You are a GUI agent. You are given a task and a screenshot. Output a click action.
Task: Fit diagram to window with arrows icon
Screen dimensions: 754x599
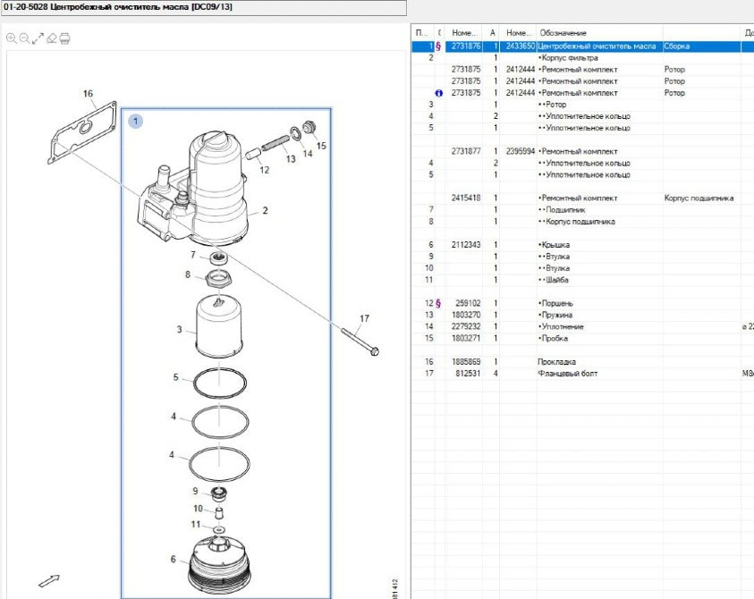point(38,38)
